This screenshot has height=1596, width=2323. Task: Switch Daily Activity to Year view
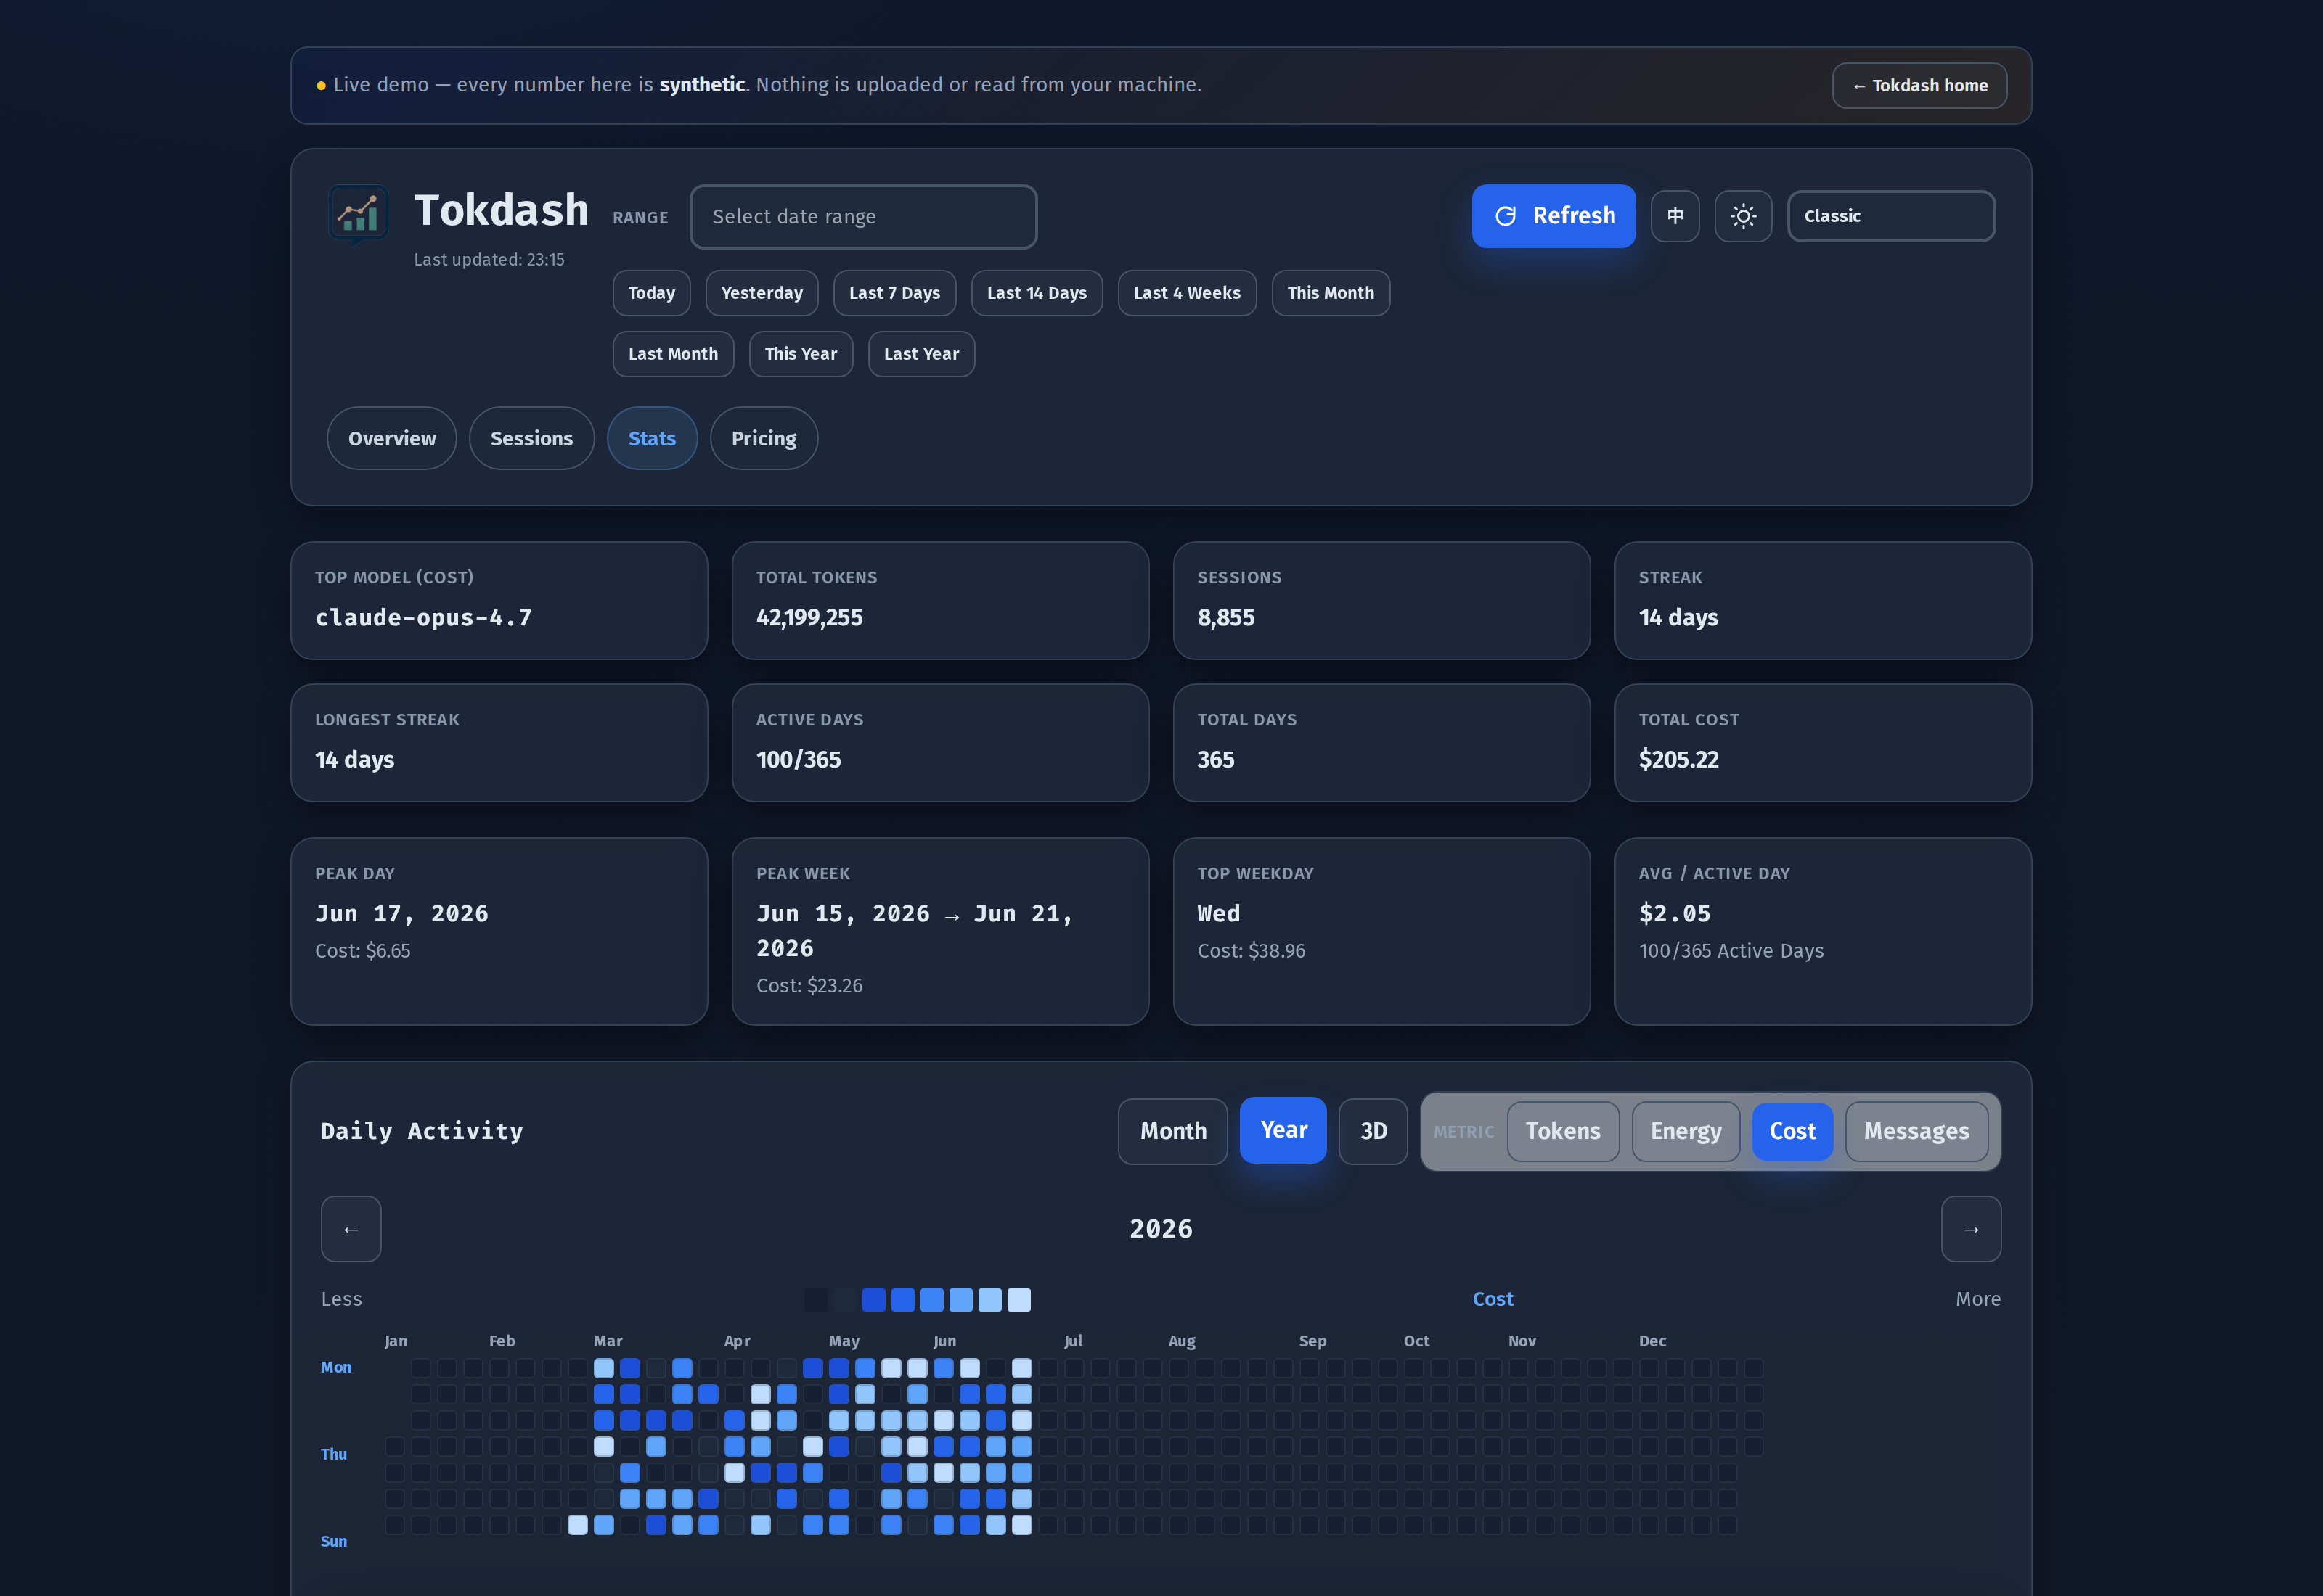click(x=1283, y=1130)
